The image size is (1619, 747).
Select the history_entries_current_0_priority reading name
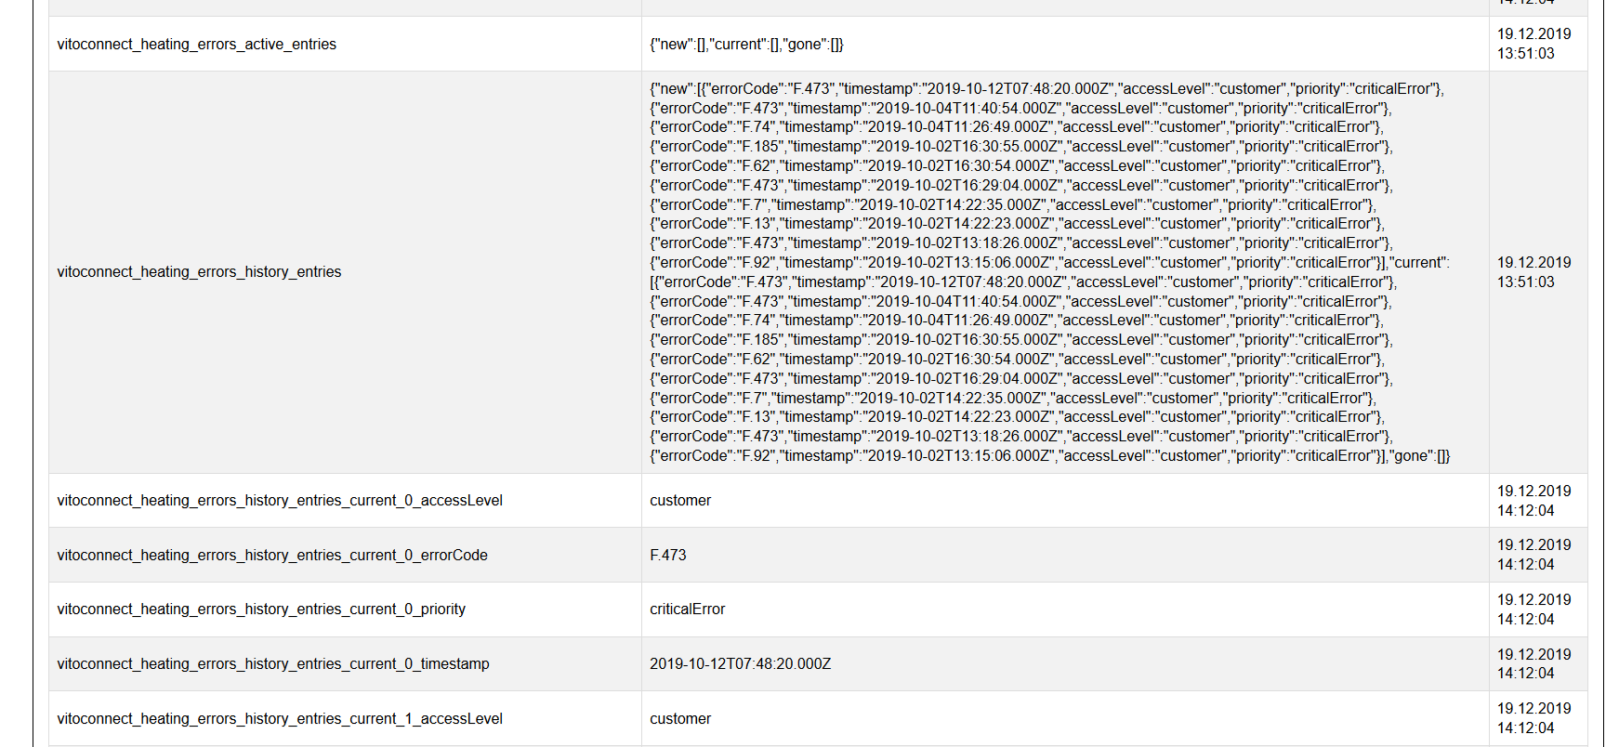[x=261, y=609]
